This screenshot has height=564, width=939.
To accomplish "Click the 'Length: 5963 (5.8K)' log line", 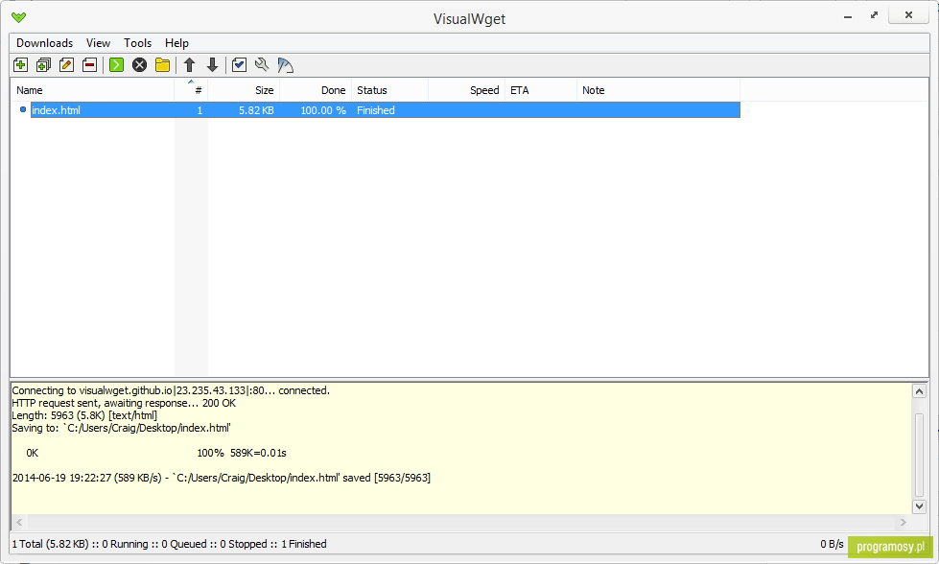I will click(x=84, y=415).
